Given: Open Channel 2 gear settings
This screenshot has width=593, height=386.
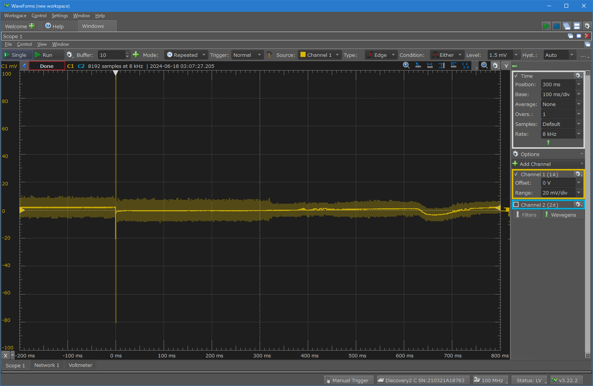Looking at the screenshot, I should 578,204.
